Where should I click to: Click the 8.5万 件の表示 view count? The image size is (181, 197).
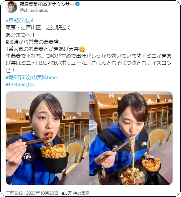pyautogui.click(x=76, y=193)
